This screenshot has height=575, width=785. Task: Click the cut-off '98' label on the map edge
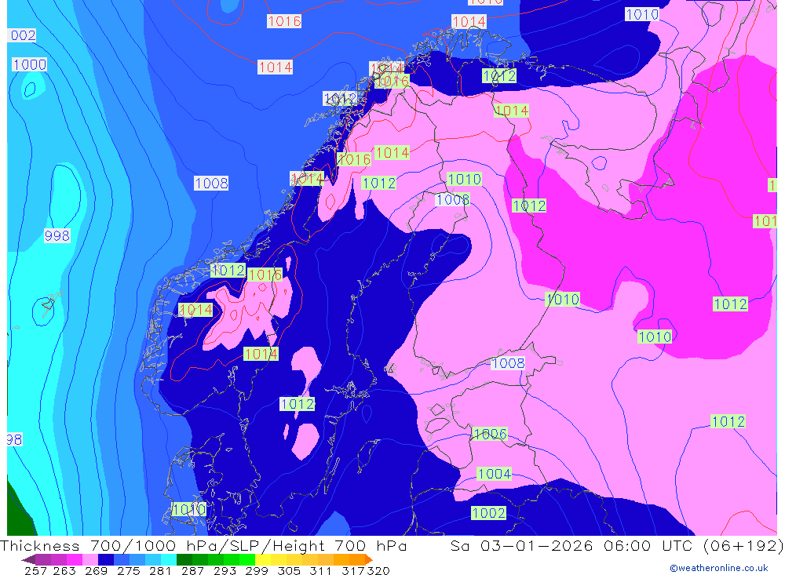pos(14,440)
